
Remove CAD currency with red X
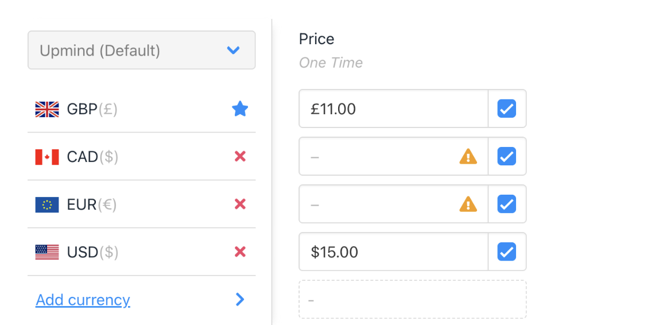click(240, 156)
